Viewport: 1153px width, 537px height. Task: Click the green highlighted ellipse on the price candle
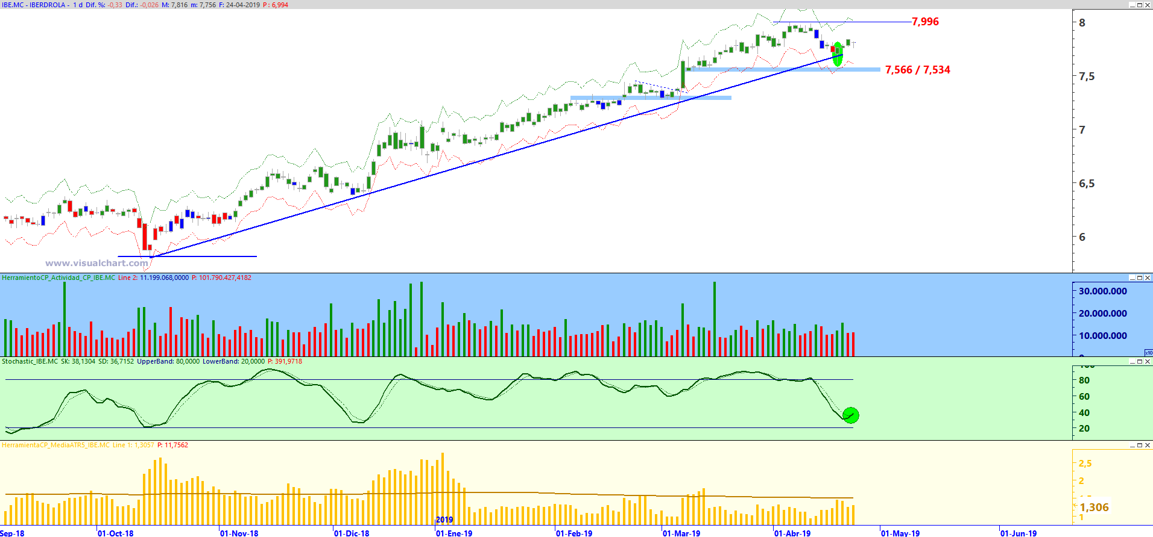point(838,54)
